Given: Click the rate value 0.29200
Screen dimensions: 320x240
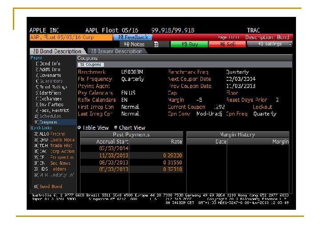Looking at the screenshot, I should coord(172,156).
